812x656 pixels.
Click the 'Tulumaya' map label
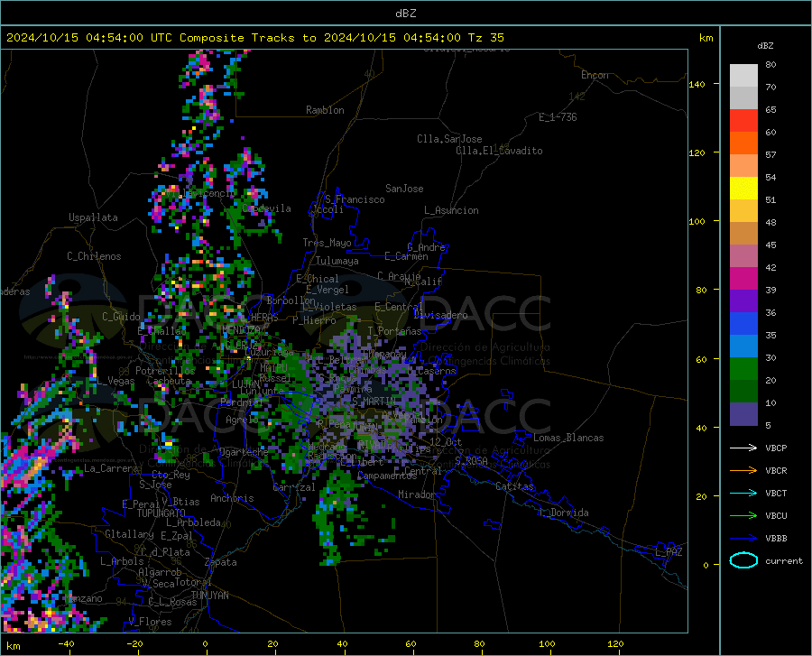(x=337, y=261)
